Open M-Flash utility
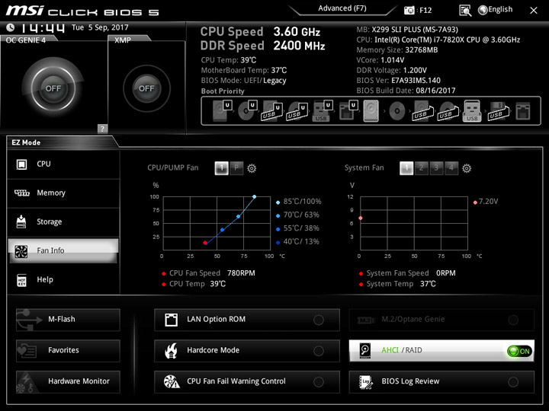This screenshot has width=549, height=411. 68,320
